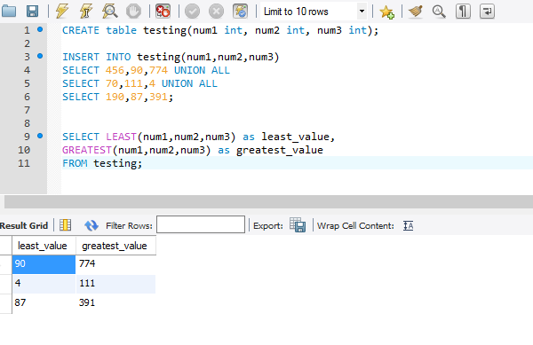
Task: Open a SQL script file folder icon
Action: point(9,12)
